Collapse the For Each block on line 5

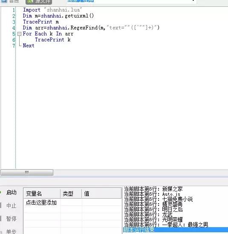[20, 34]
